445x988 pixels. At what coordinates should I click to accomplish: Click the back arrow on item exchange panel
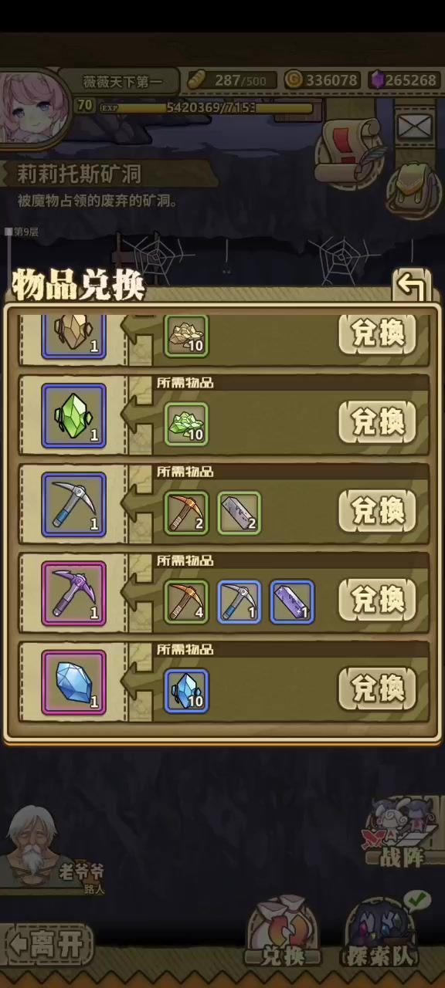click(412, 286)
